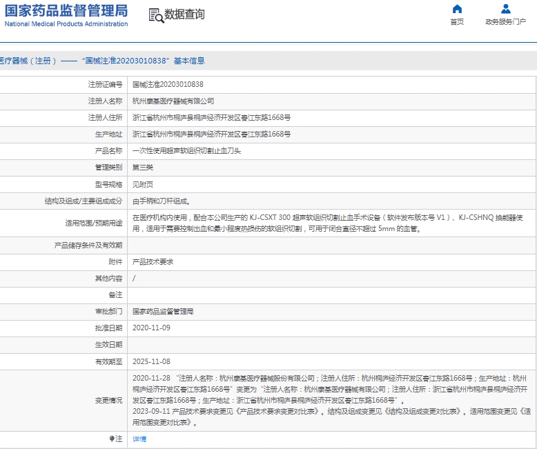Click the 附件 row label
Viewport: 537px width, 451px height.
(x=115, y=262)
